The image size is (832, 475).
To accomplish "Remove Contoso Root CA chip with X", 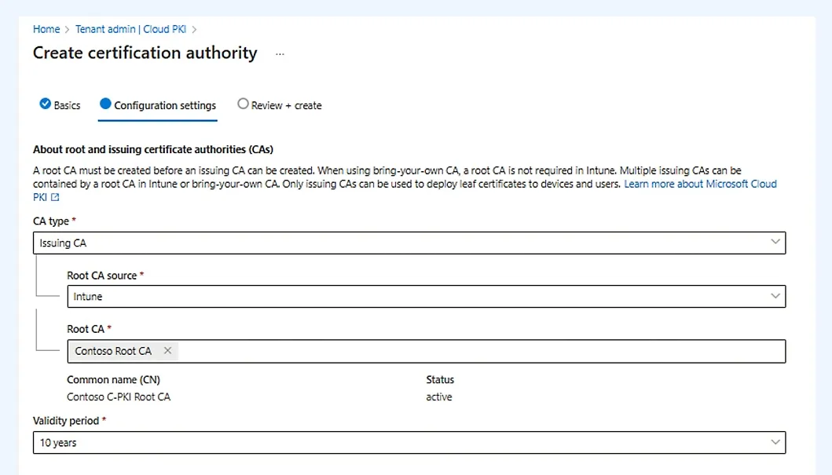I will coord(167,351).
